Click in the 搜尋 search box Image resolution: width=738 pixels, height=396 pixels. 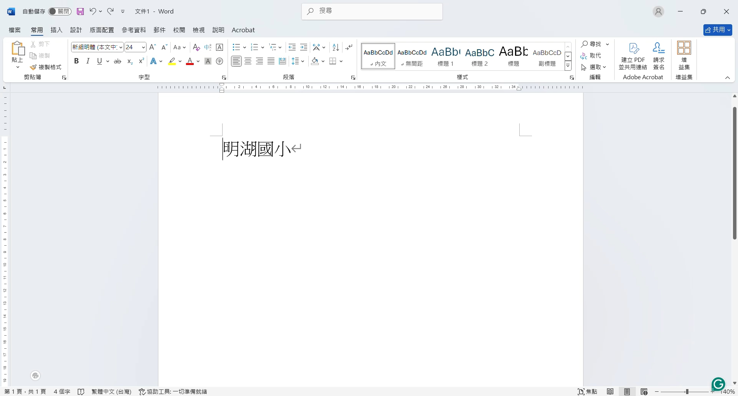click(372, 12)
